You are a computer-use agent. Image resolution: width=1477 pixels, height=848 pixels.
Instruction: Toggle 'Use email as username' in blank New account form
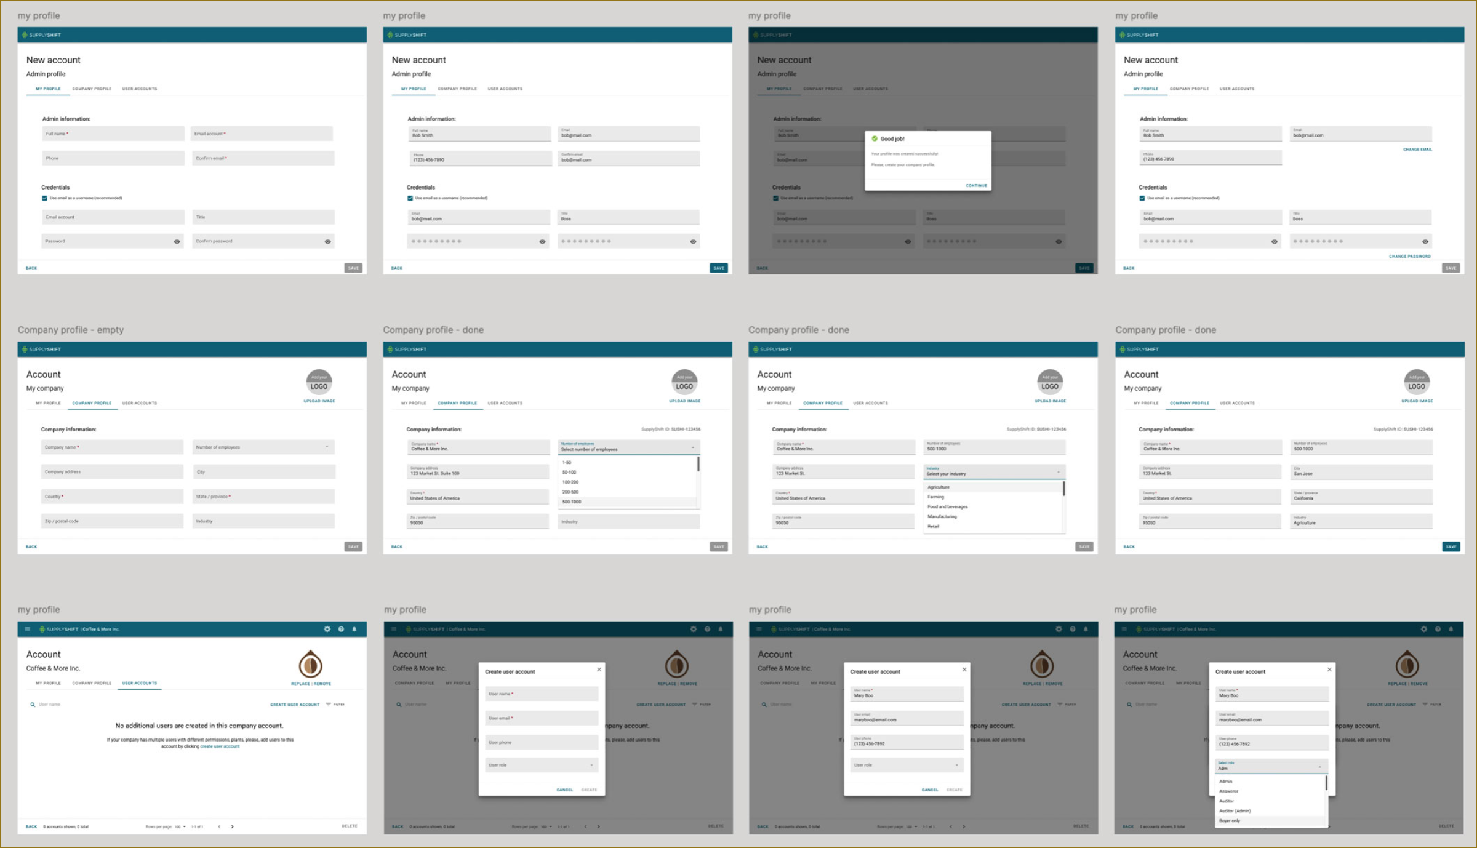pyautogui.click(x=44, y=198)
